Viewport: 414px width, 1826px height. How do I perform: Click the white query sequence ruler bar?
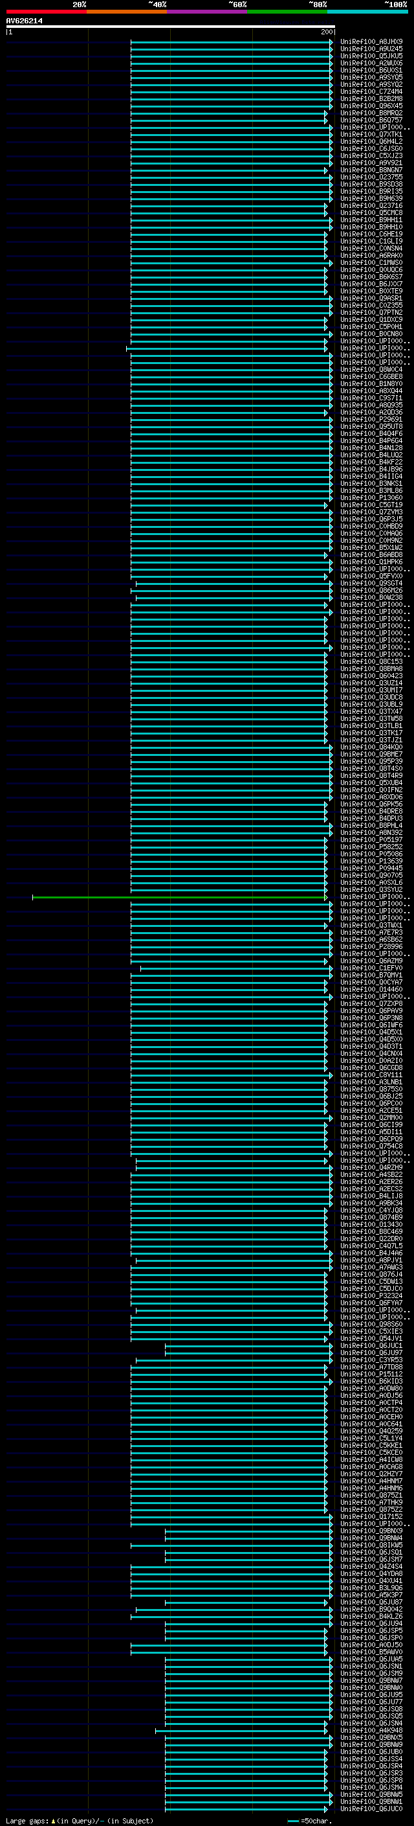(x=171, y=27)
